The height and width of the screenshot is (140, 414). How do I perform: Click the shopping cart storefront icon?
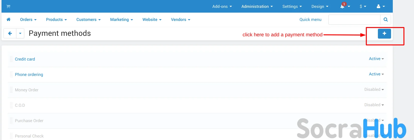click(x=8, y=7)
